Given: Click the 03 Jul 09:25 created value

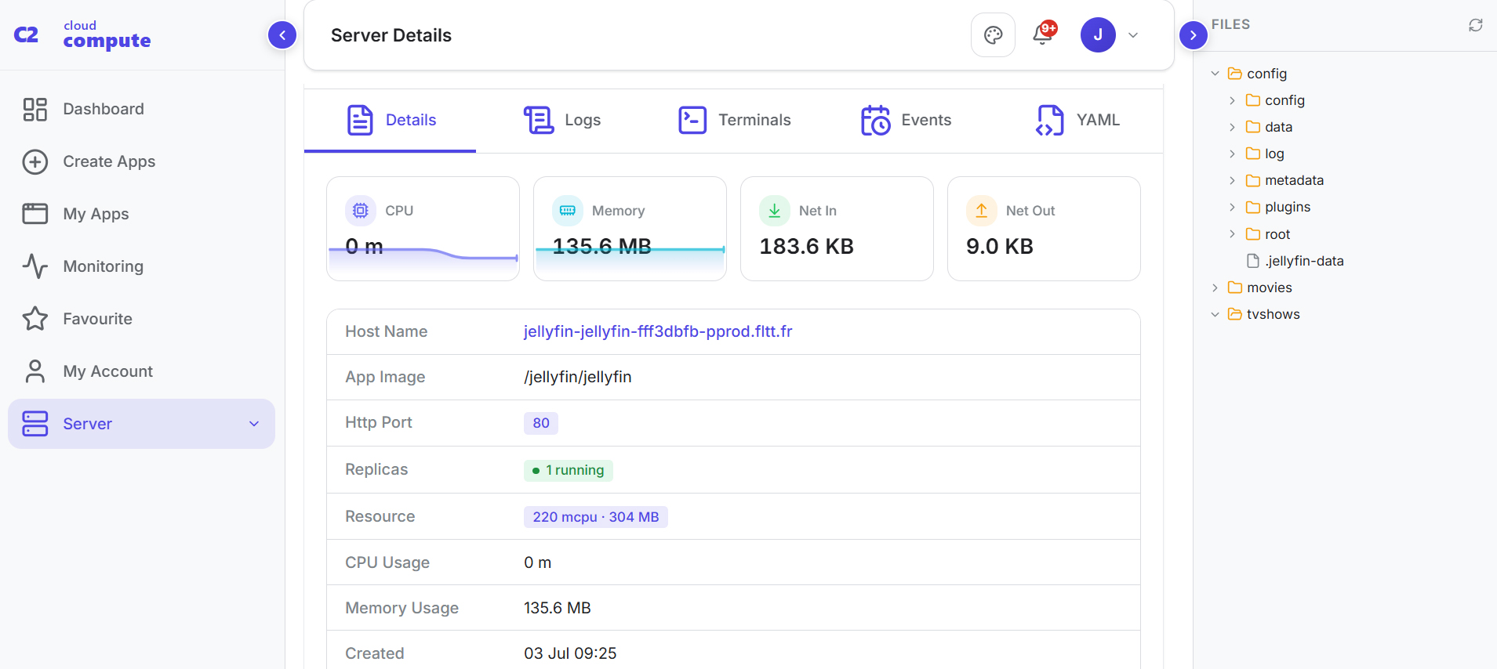Looking at the screenshot, I should coord(570,653).
